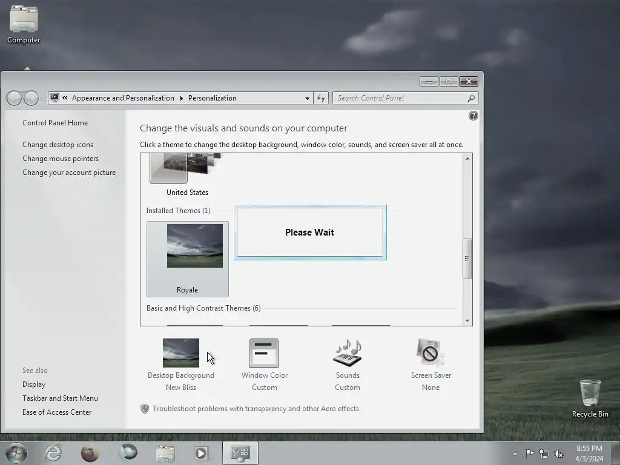Expand arrow after Appearance and Personalization

[x=181, y=98]
